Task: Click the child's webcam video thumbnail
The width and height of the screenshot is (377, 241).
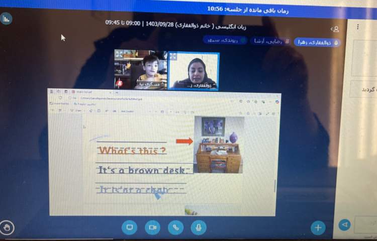Action: click(141, 70)
